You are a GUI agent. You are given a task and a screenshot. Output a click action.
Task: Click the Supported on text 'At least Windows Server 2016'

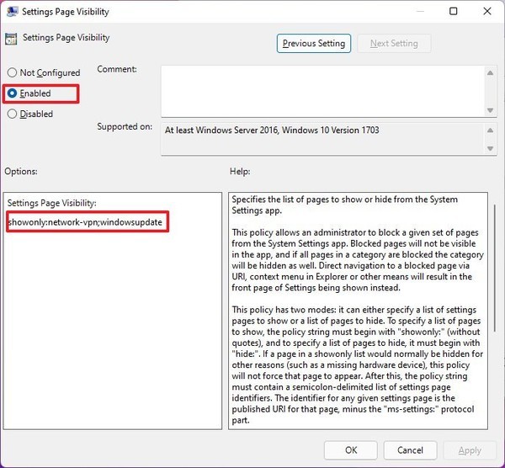(x=221, y=130)
